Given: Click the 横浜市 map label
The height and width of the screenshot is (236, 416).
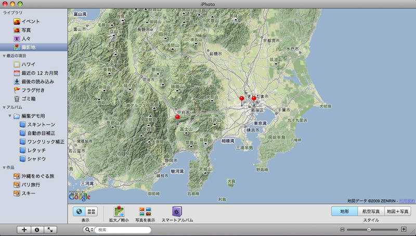Looking at the screenshot, I should pos(253,130).
